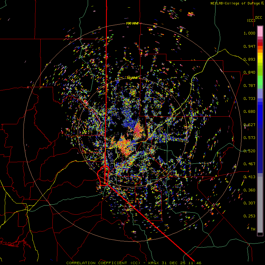The height and width of the screenshot is (265, 265).
Task: Click the TH label below the legend
Action: pyautogui.click(x=253, y=229)
